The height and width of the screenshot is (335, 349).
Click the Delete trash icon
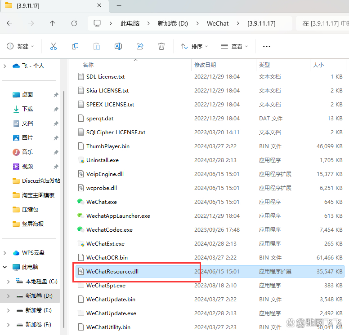[161, 46]
